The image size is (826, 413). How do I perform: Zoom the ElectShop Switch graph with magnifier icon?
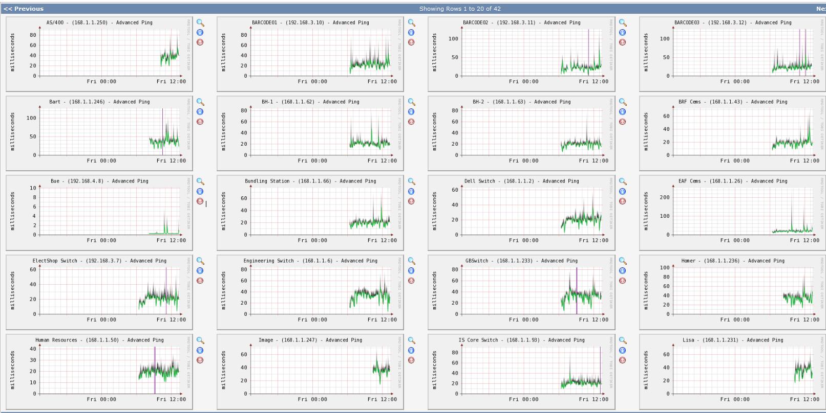200,261
